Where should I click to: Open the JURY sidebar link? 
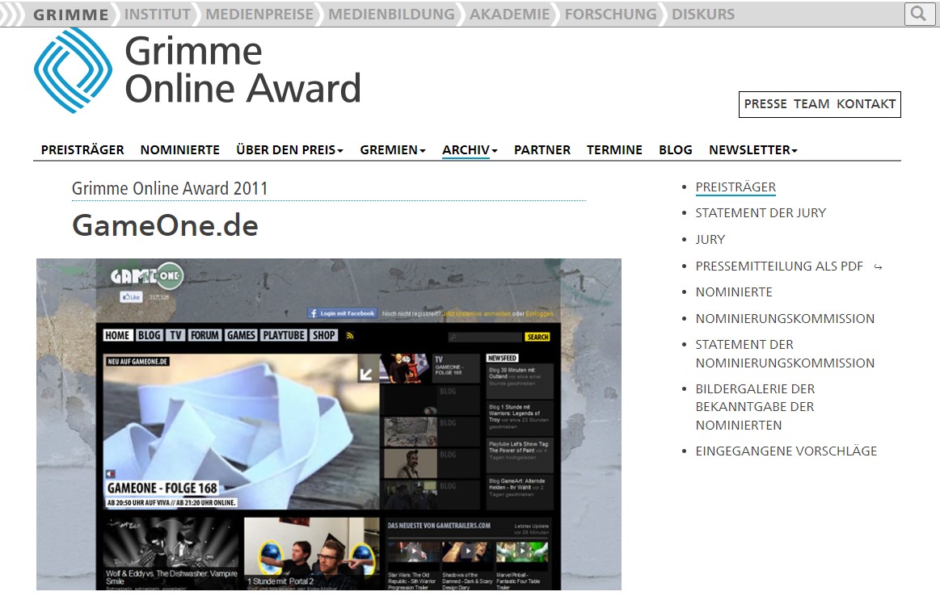pyautogui.click(x=710, y=240)
